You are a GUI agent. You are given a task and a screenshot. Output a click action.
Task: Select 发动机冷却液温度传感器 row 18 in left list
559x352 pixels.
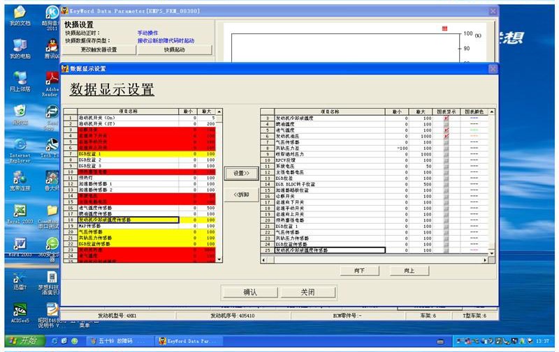[128, 220]
